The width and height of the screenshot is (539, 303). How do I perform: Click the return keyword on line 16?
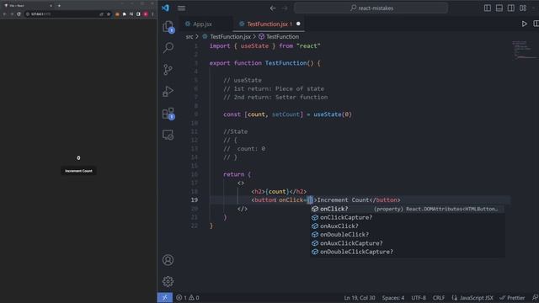click(x=234, y=174)
